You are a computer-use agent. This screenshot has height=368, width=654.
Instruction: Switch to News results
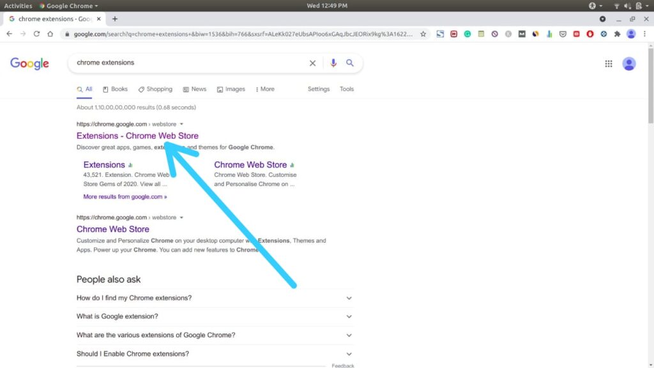194,89
